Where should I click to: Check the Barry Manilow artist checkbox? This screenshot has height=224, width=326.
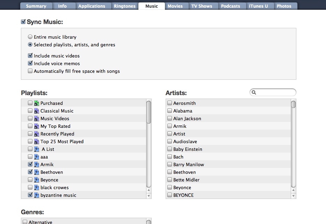tap(170, 164)
